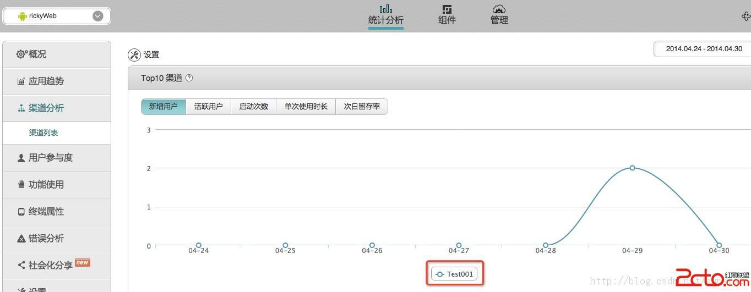Image resolution: width=751 pixels, height=292 pixels.
Task: Open 应用趋势 in the sidebar
Action: pos(57,81)
